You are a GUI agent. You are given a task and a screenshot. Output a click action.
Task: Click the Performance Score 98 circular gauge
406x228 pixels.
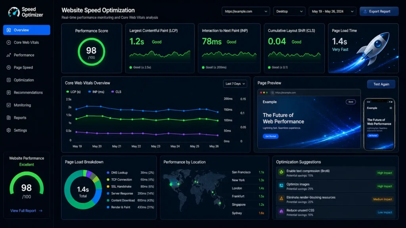(x=92, y=52)
